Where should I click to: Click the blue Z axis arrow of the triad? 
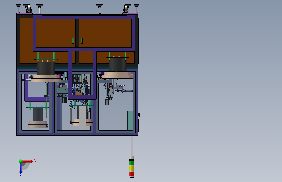coord(20,168)
